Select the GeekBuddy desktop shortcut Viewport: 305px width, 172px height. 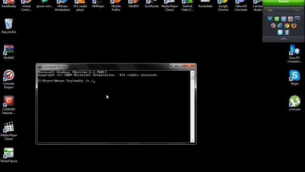9,4
